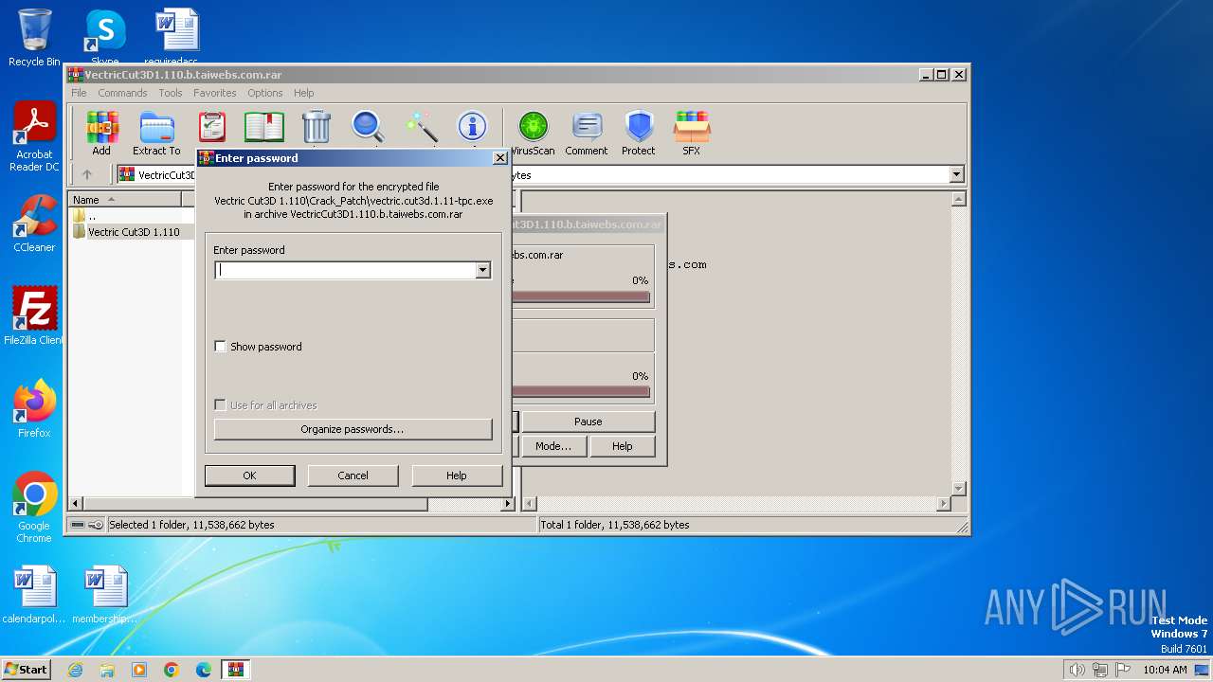Select Google Chrome desktop icon

pyautogui.click(x=34, y=508)
